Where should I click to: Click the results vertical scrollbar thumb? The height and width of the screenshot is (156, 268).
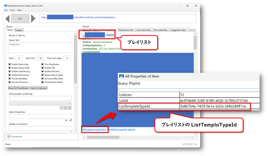tap(195, 42)
